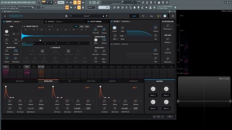Open the Resonator section dropdown
This screenshot has height=130, width=232.
pyautogui.click(x=11, y=48)
